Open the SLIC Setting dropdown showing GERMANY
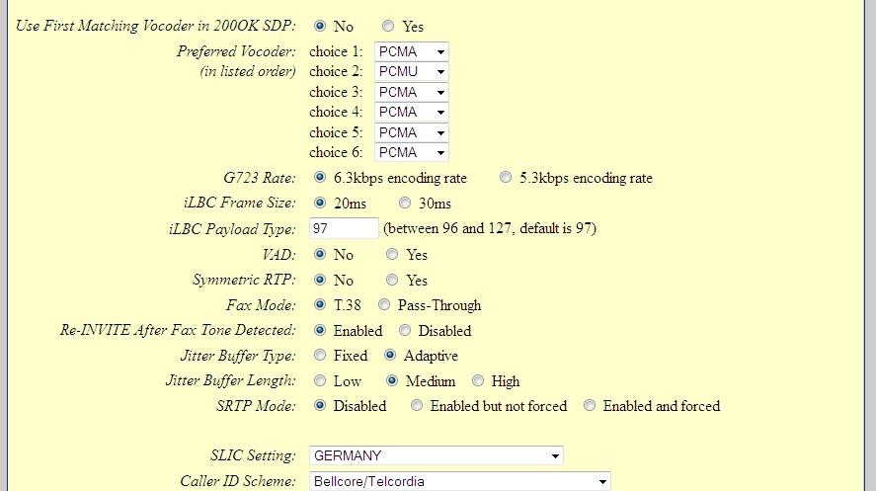 point(436,455)
